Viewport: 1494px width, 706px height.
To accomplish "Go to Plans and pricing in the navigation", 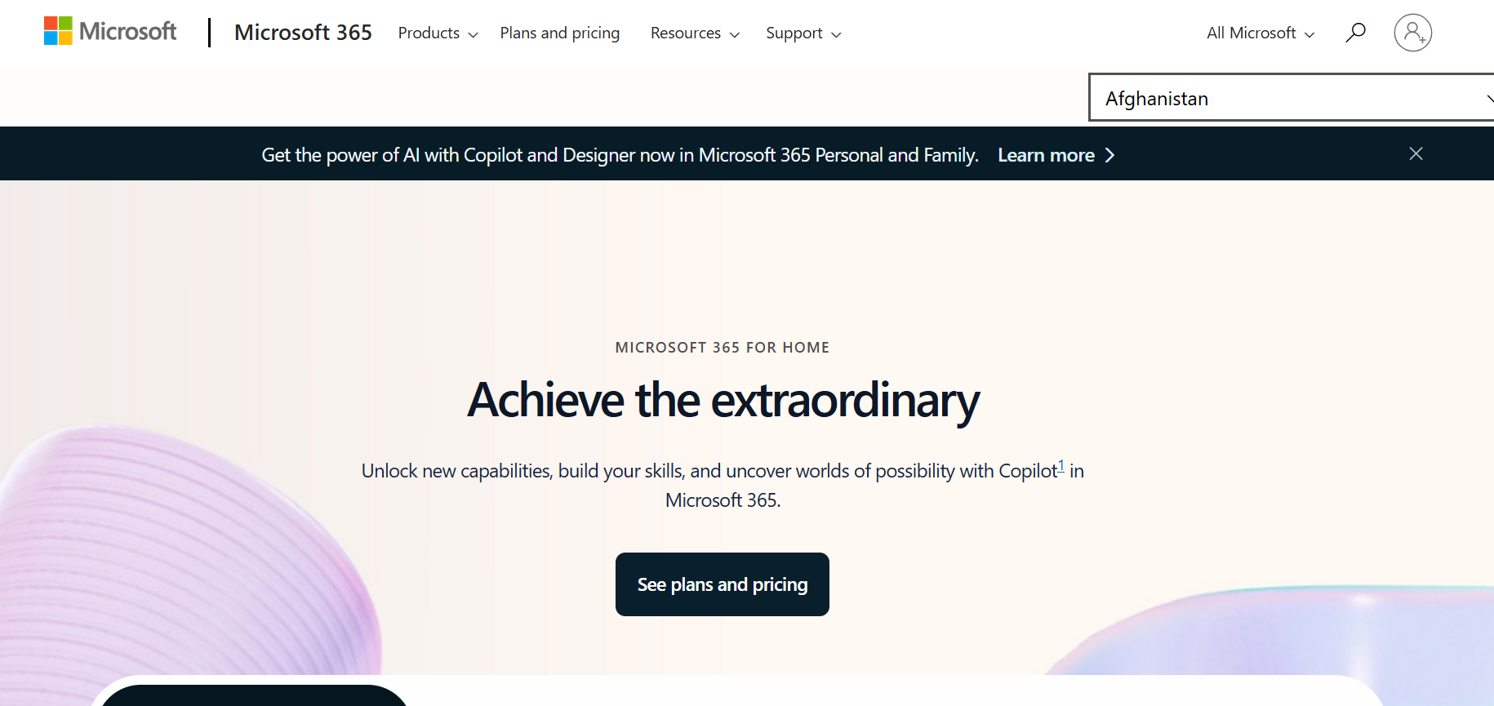I will pos(560,33).
